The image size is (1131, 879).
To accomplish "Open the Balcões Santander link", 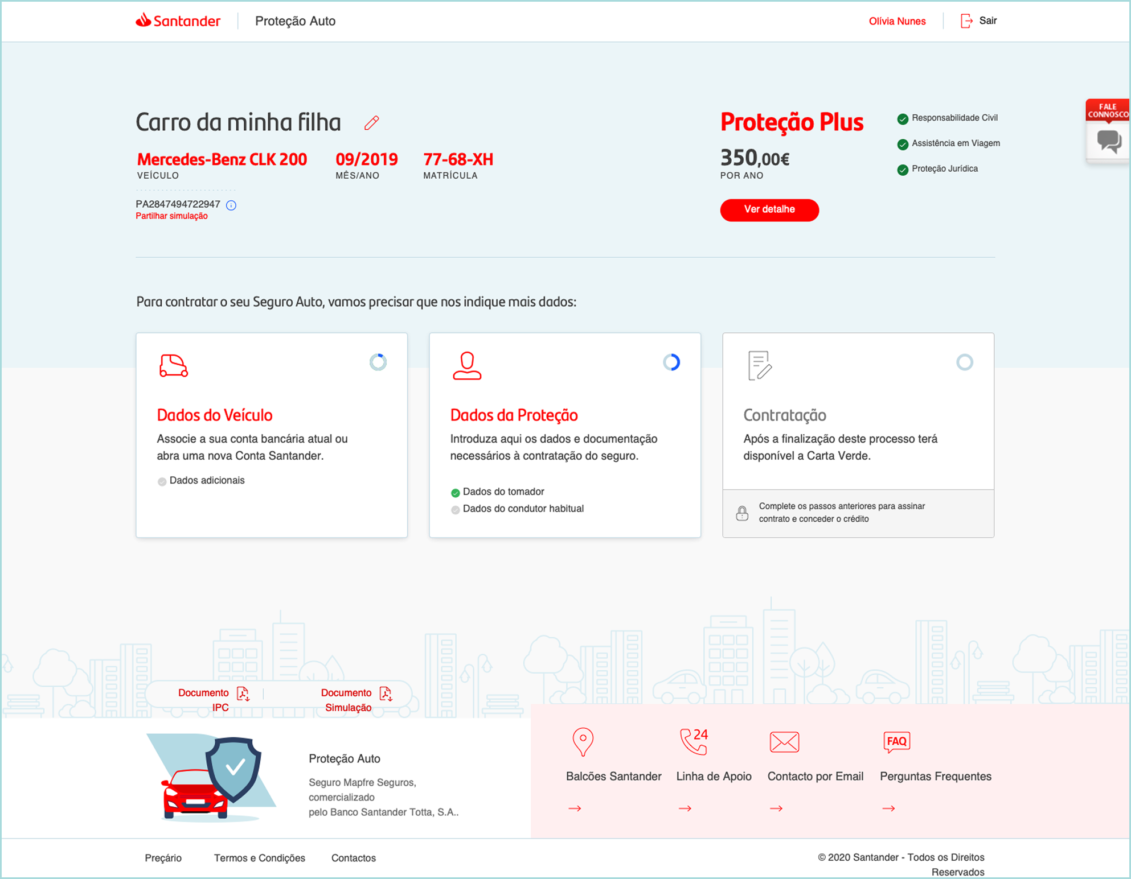I will [x=613, y=777].
